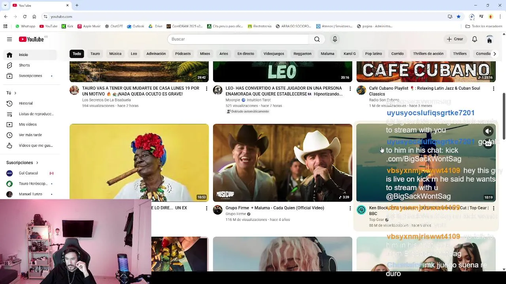This screenshot has height=284, width=506.
Task: Select the Pódcasts filter chip
Action: 183,54
